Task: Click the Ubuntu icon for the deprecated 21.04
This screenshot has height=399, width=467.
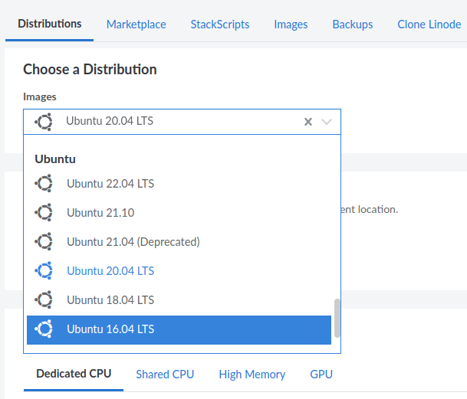Action: coord(44,241)
